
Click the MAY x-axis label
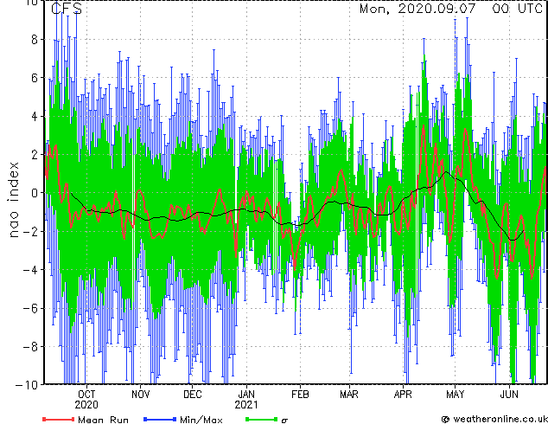455,395
